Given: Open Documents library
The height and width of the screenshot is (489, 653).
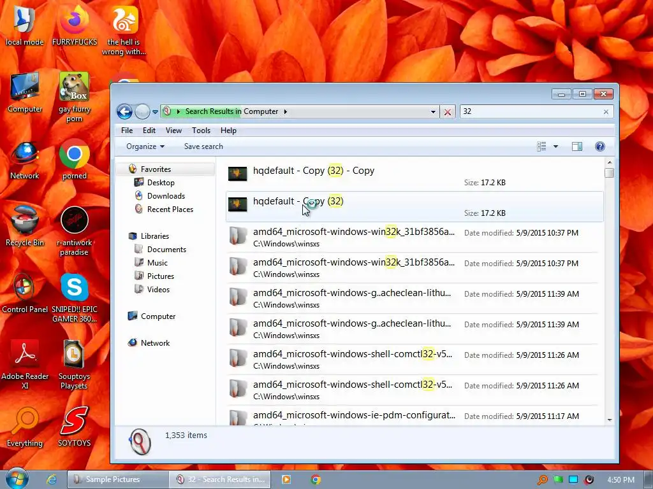Looking at the screenshot, I should click(x=166, y=250).
